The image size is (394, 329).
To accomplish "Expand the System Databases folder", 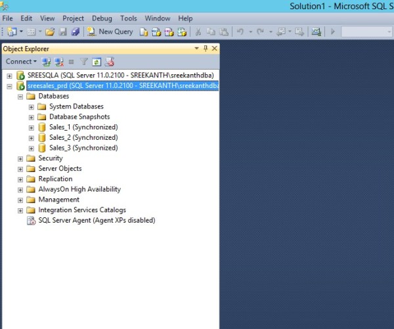I will coord(31,106).
